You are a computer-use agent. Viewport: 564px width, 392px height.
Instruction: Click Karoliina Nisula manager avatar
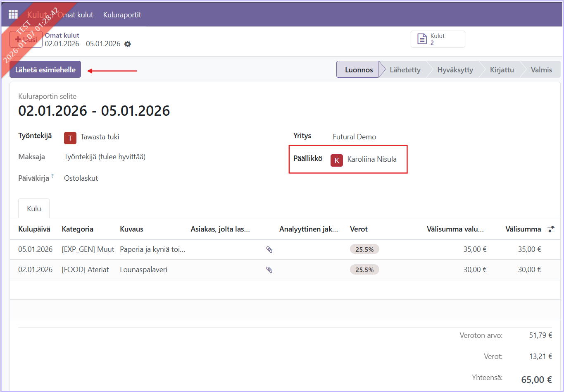(x=337, y=160)
